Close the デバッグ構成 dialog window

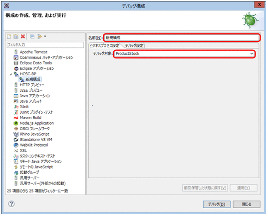click(x=260, y=4)
